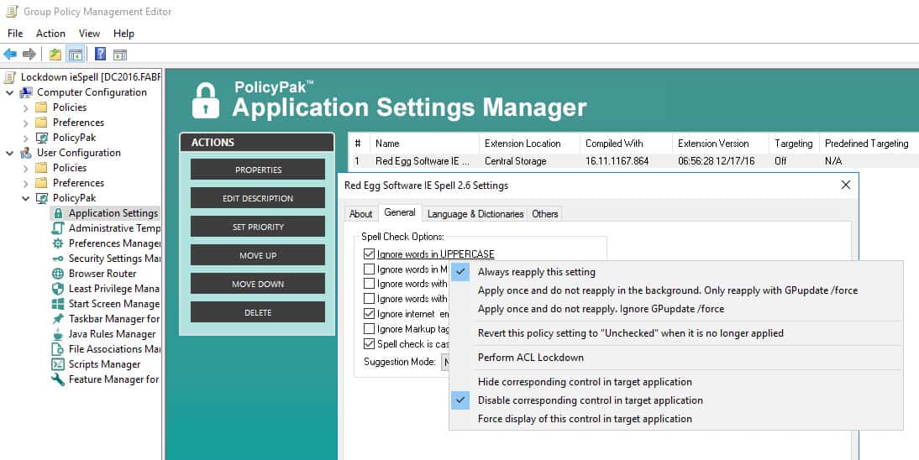Open the File menu
Image resolution: width=919 pixels, height=460 pixels.
point(15,34)
